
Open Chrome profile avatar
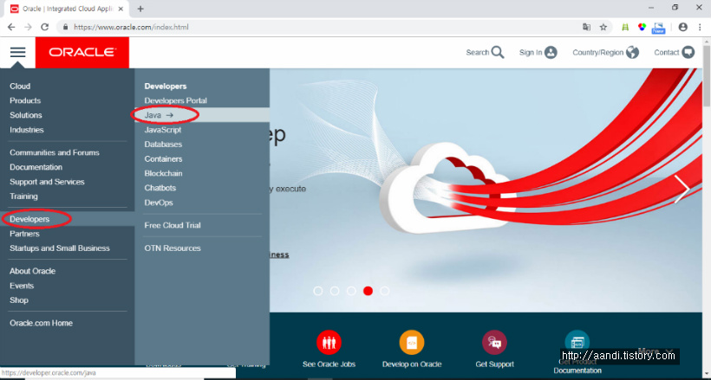[683, 27]
